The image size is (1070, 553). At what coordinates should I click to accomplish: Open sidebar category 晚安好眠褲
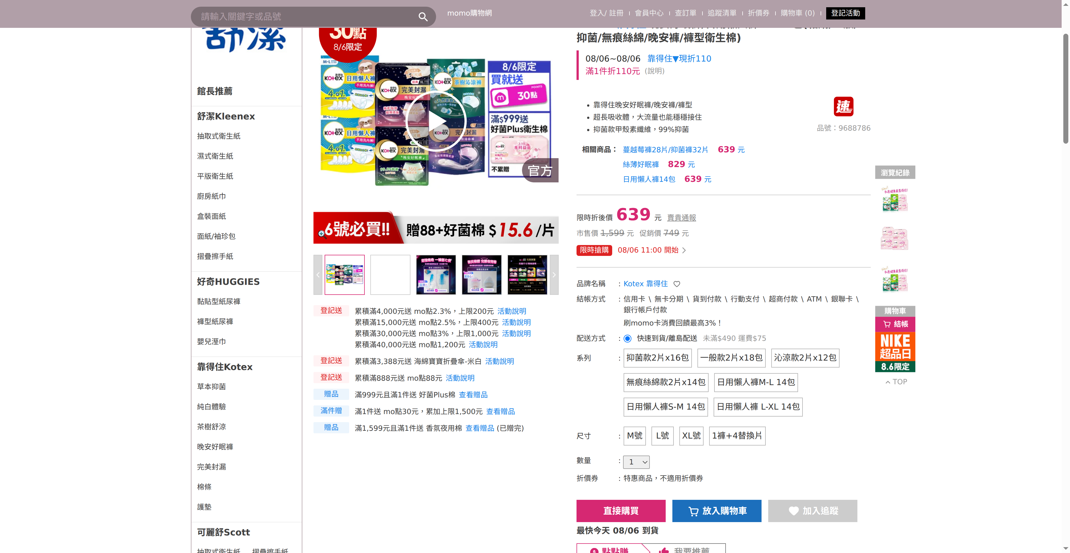point(215,447)
